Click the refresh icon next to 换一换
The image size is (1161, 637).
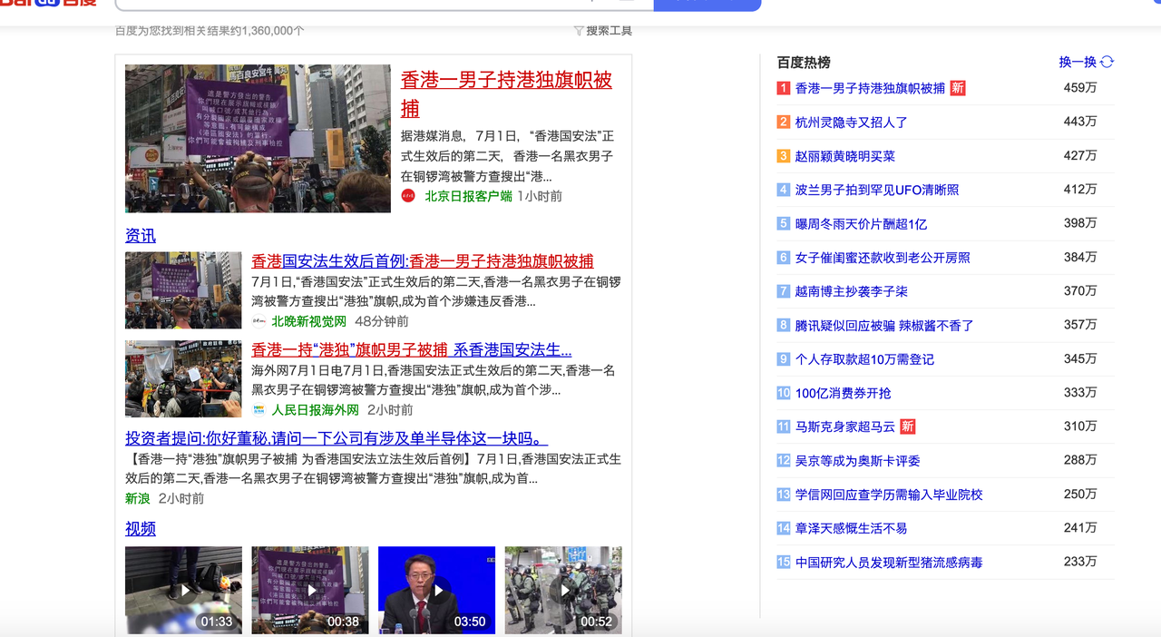point(1107,62)
